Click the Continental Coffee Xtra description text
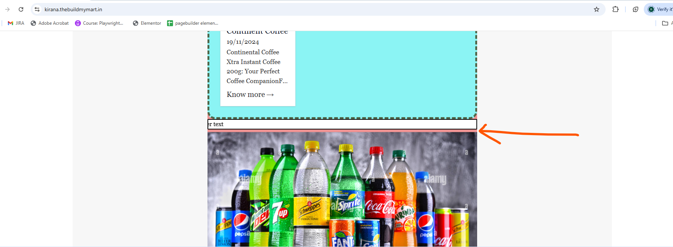Screen dimensions: 673x247 click(x=257, y=67)
